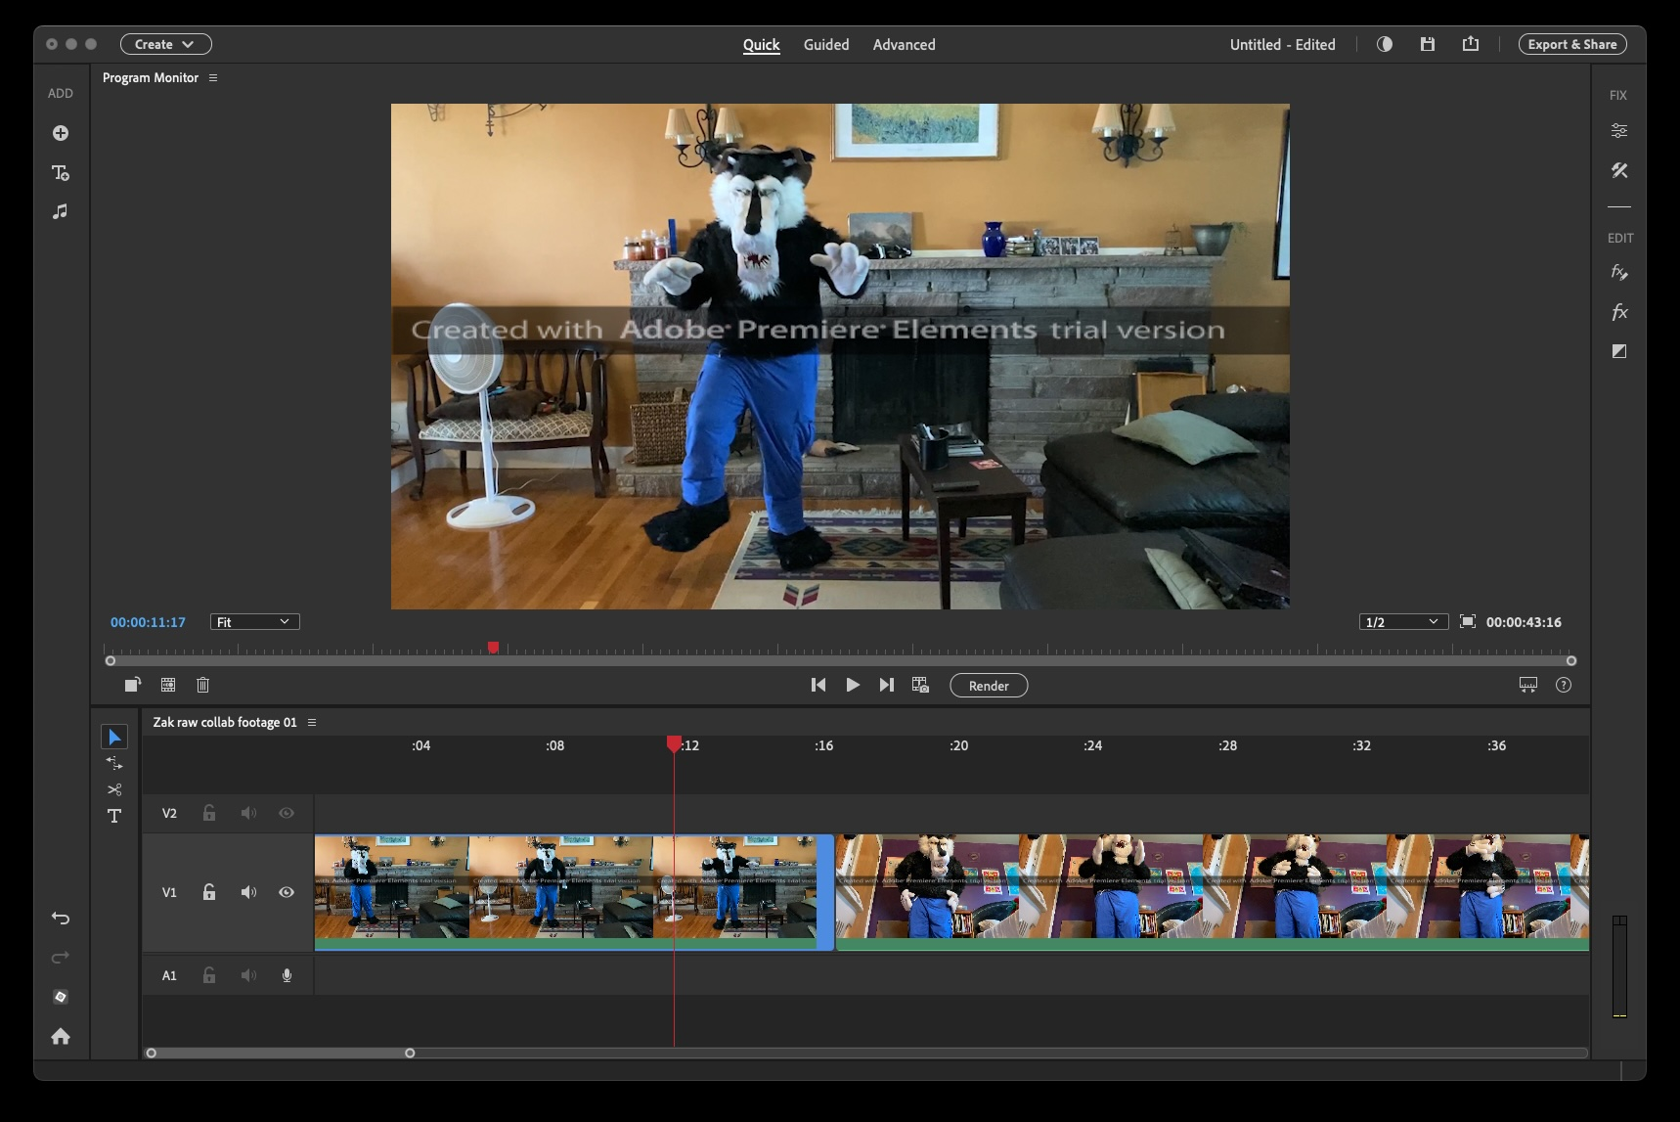
Task: Click the 00:00:11:17 current timecode
Action: (148, 622)
